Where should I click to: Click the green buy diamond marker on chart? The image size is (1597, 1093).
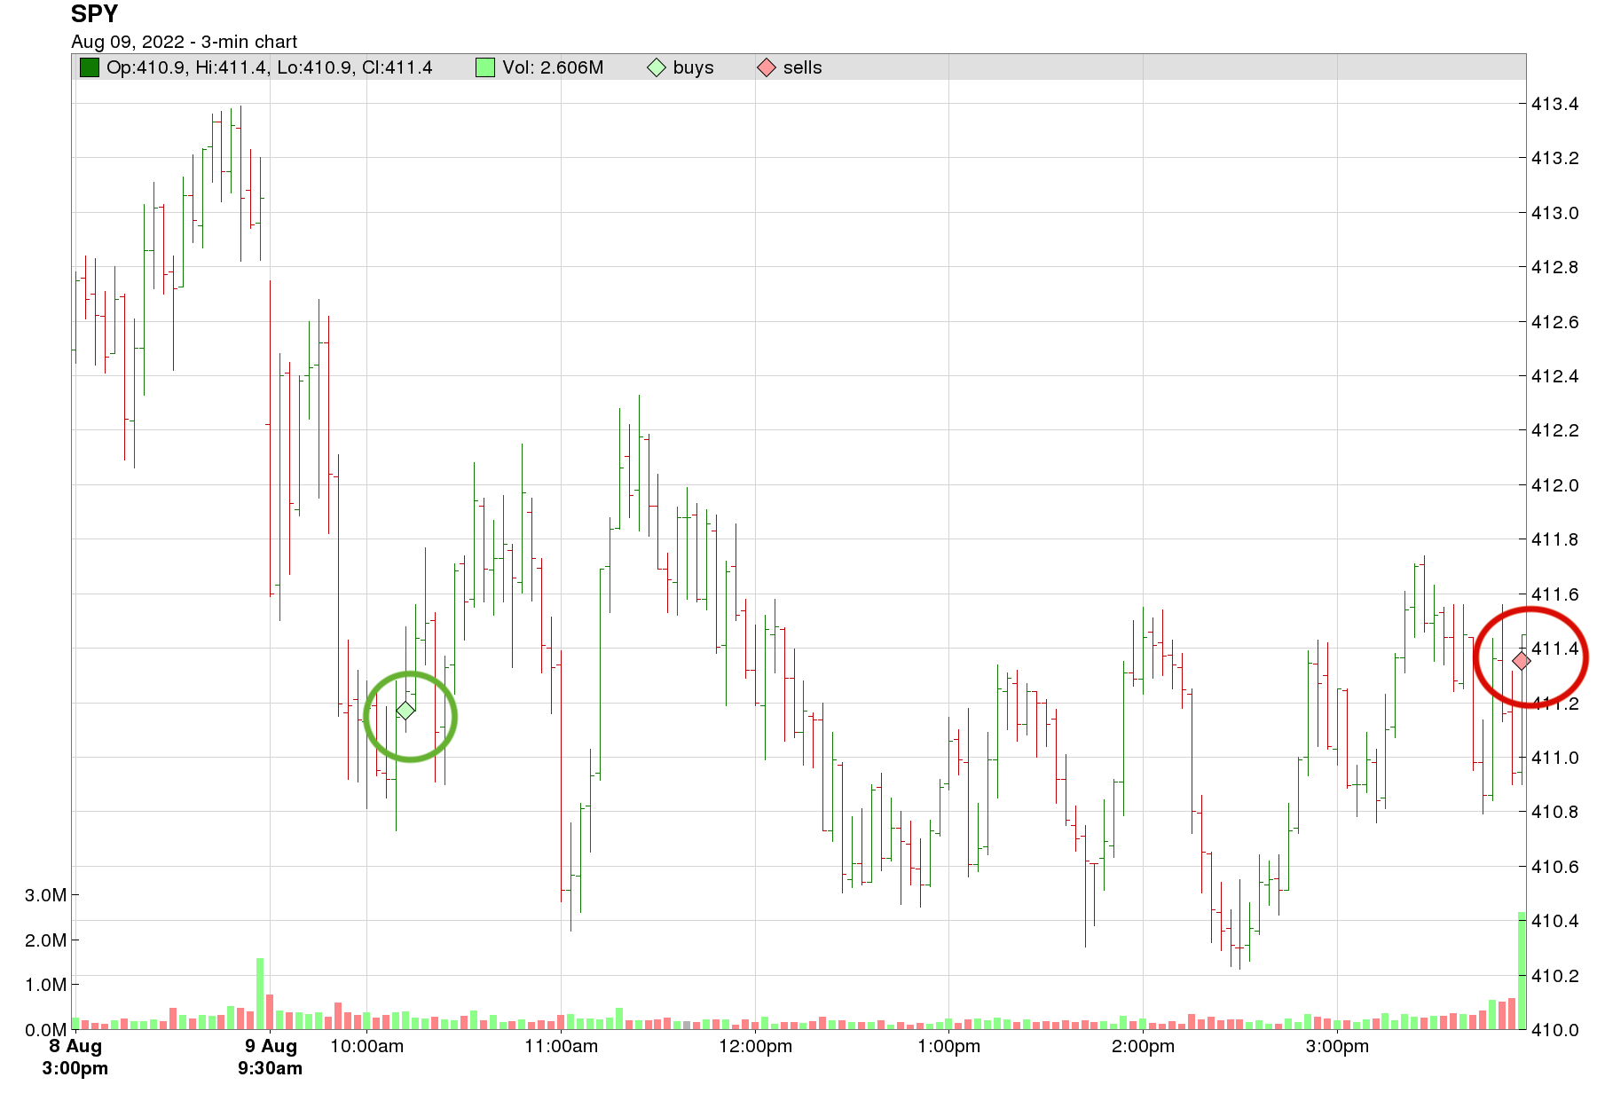[x=405, y=711]
